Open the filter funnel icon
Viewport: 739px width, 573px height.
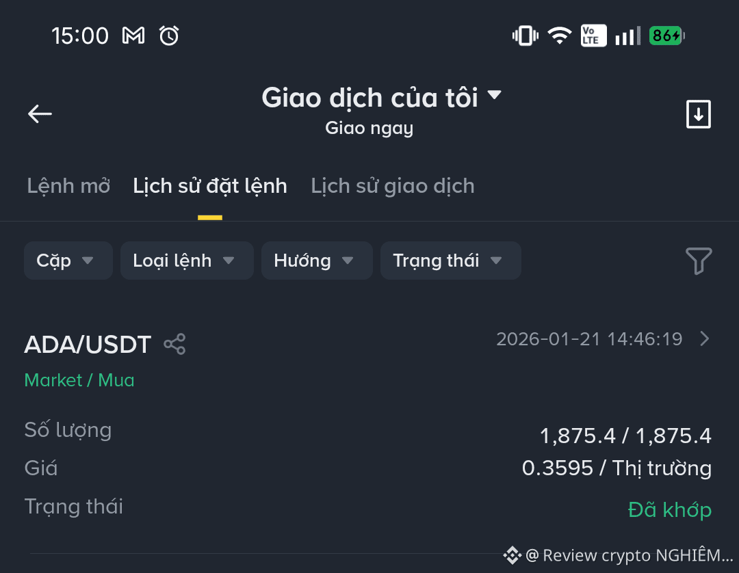tap(699, 261)
